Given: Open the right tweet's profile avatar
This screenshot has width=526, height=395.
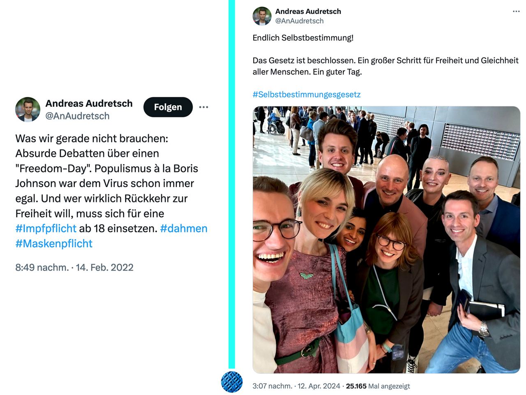Looking at the screenshot, I should point(262,16).
